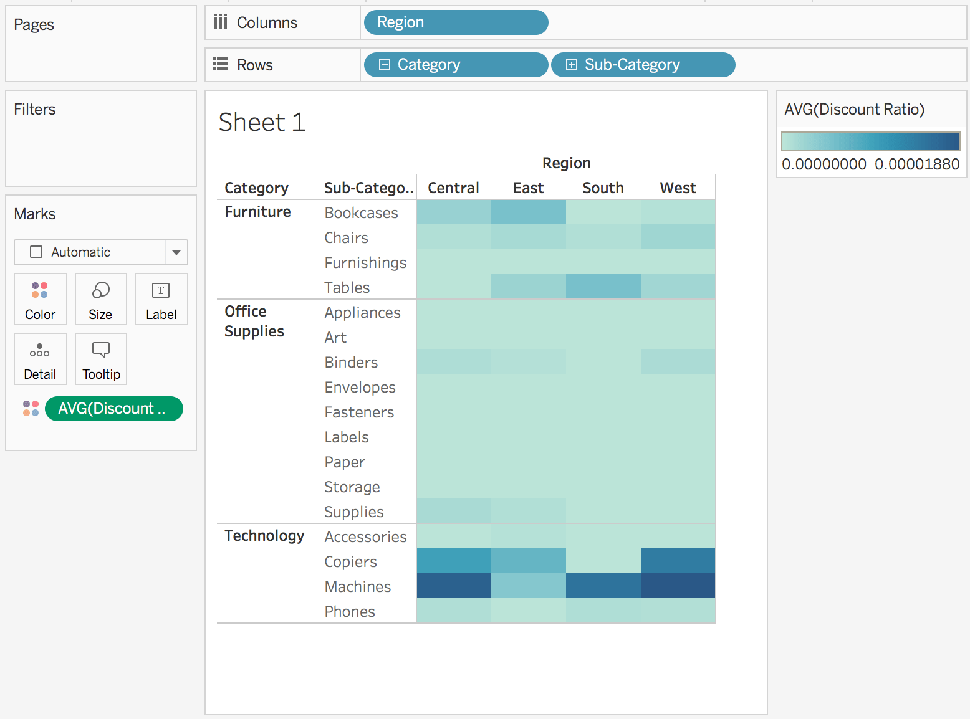Open the Tooltip marks card
The height and width of the screenshot is (719, 970).
pyautogui.click(x=100, y=359)
